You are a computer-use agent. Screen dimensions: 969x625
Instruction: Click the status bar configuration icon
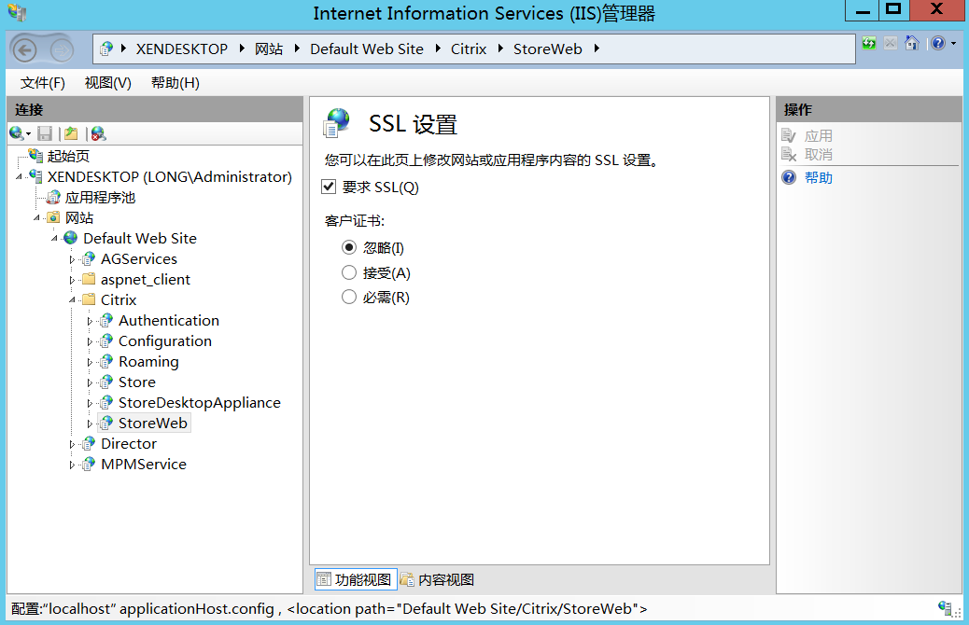pos(945,608)
